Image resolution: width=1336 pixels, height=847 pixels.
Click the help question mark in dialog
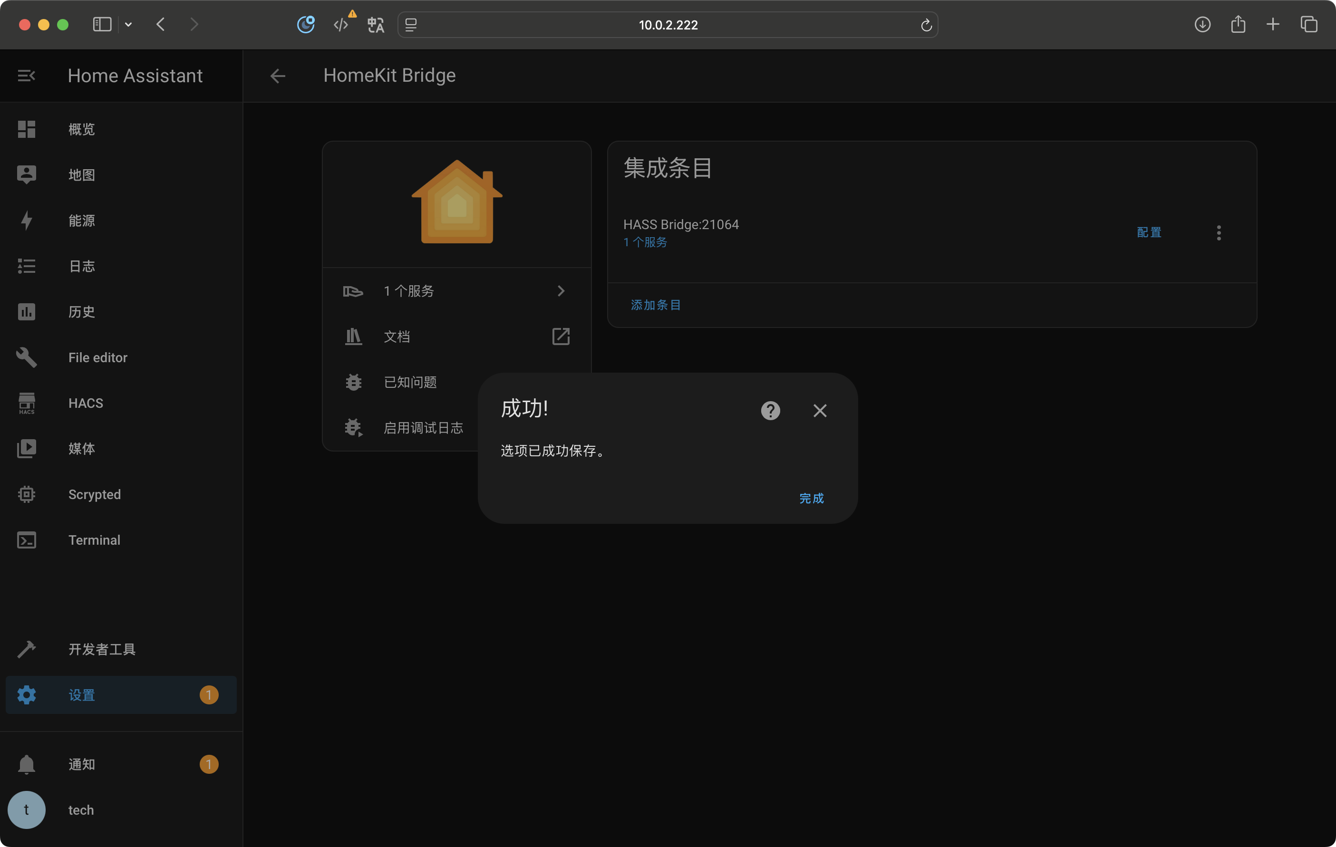point(770,411)
